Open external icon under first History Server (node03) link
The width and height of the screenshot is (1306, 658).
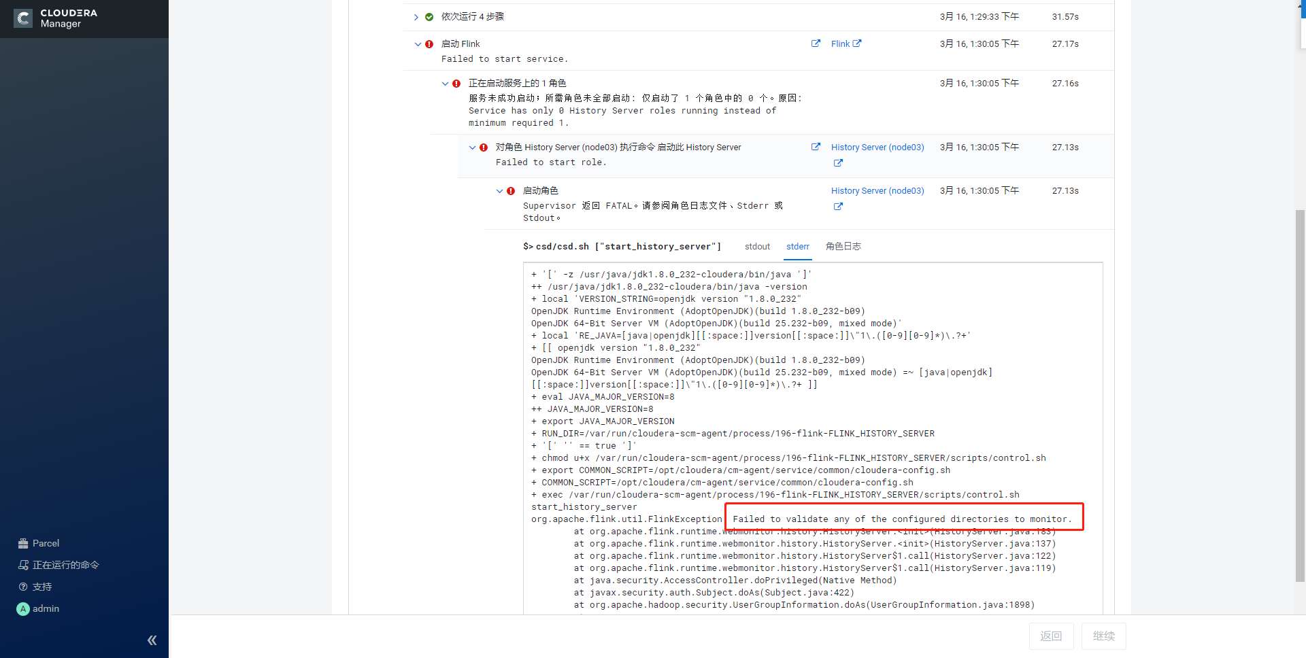click(838, 163)
